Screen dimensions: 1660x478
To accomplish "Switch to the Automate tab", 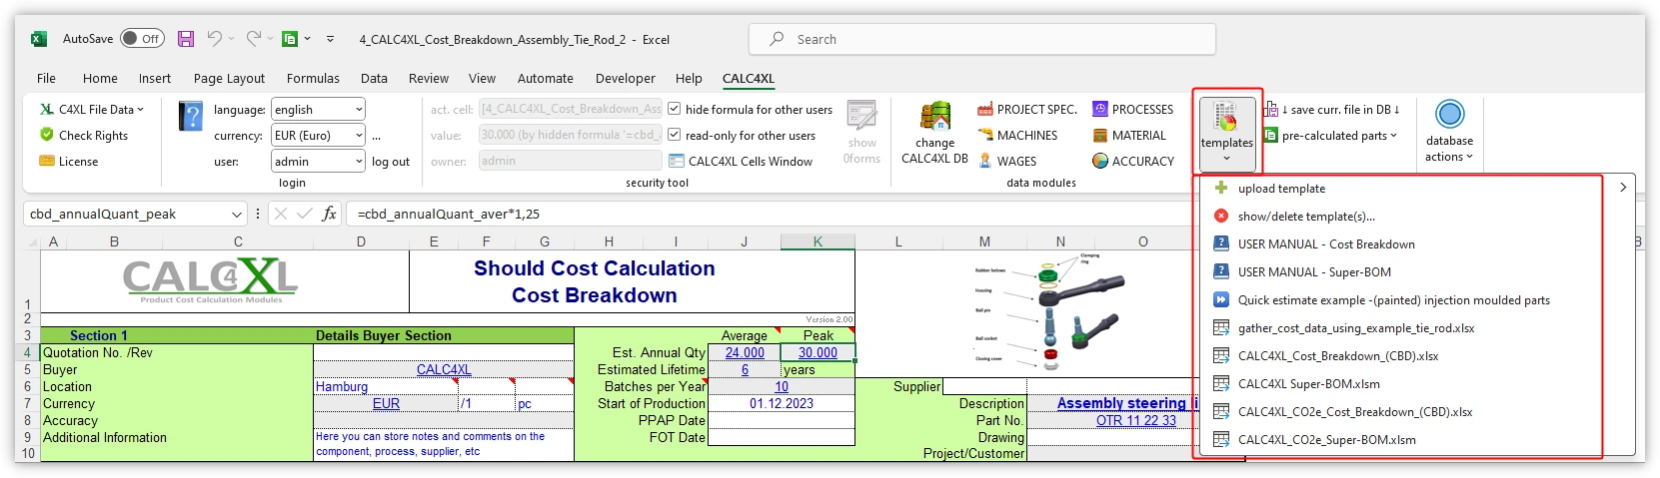I will [x=546, y=78].
